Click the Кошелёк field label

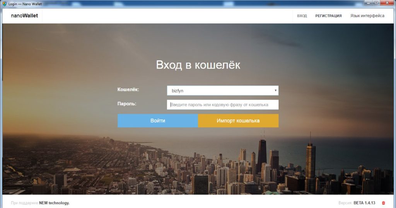128,90
